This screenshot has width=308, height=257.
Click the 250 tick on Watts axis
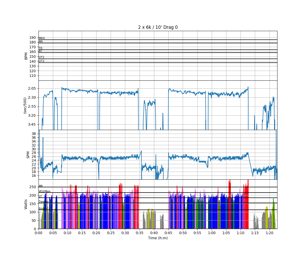32,187
